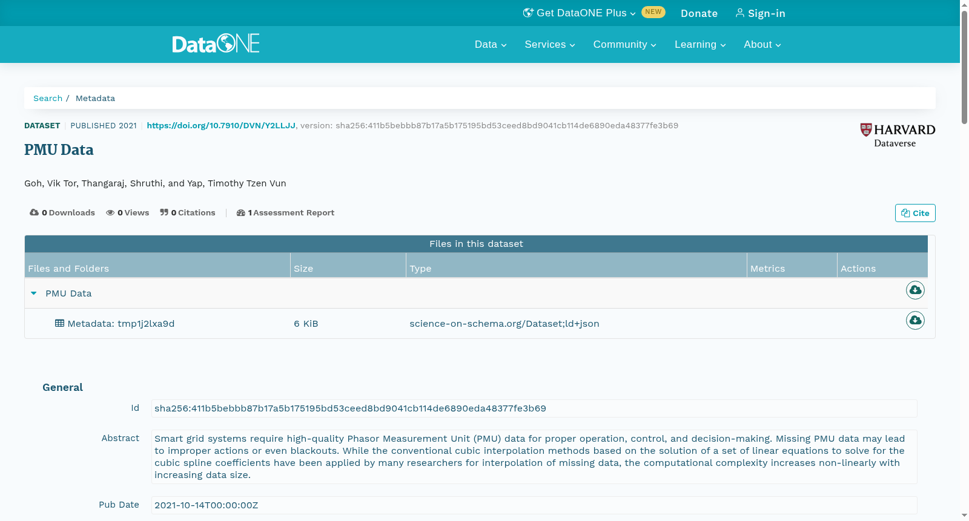Click the sha256 Id value field

(x=534, y=408)
